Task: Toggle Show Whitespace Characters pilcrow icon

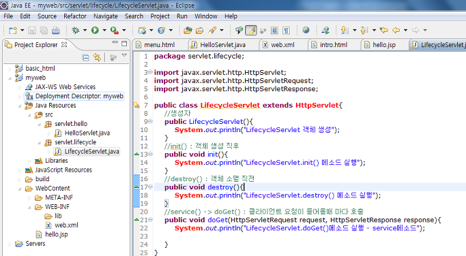Action: [286, 30]
